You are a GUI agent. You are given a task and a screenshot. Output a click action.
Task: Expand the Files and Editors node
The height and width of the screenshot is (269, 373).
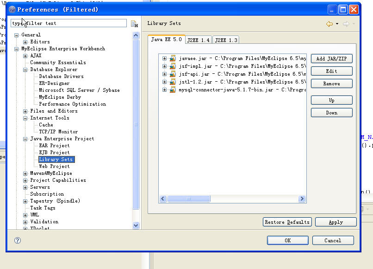pyautogui.click(x=25, y=111)
